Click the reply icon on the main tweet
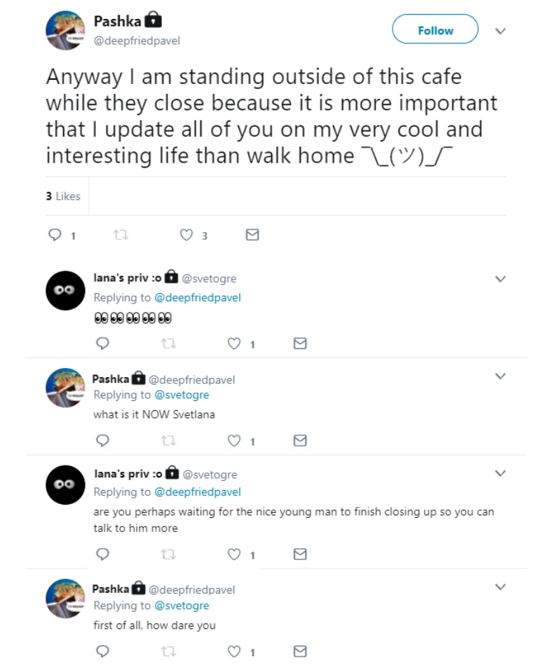The width and height of the screenshot is (558, 668). 55,236
